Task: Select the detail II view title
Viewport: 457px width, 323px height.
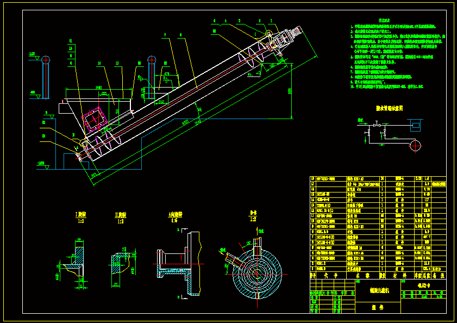Action: pyautogui.click(x=121, y=218)
